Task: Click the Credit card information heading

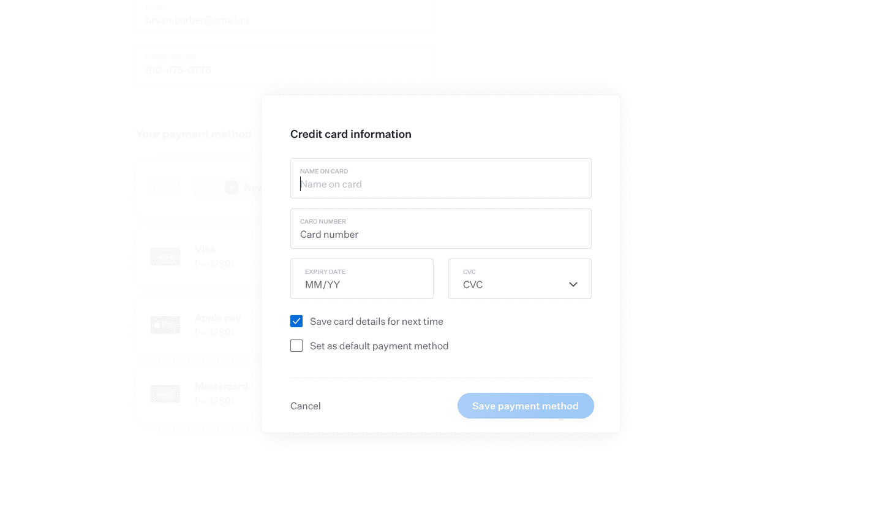Action: [351, 134]
